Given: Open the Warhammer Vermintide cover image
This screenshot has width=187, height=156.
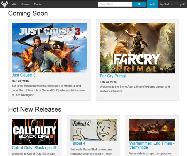Looking at the screenshot, I should pos(152,130).
